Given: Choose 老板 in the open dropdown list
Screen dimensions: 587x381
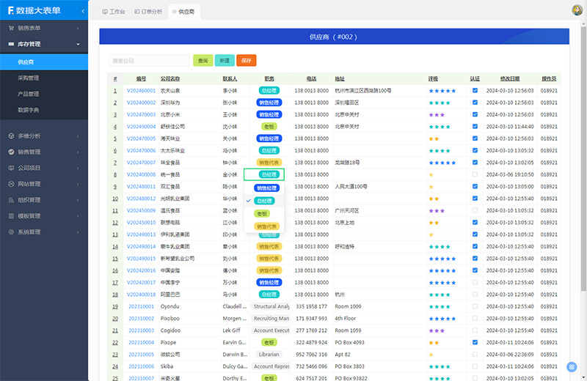Looking at the screenshot, I should [262, 214].
